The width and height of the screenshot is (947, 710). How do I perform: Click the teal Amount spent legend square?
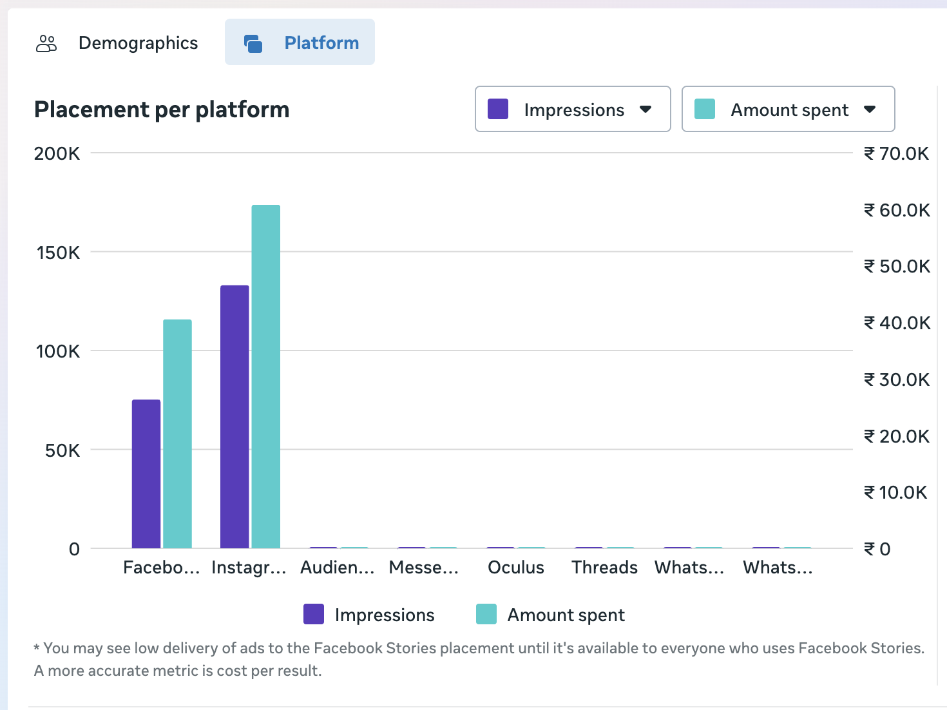point(486,615)
